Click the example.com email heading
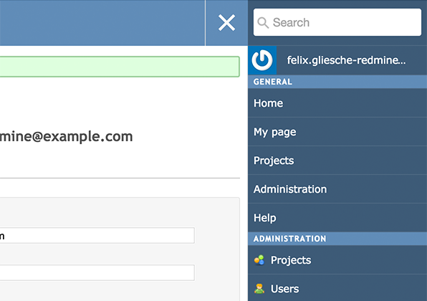The height and width of the screenshot is (301, 427). point(66,136)
